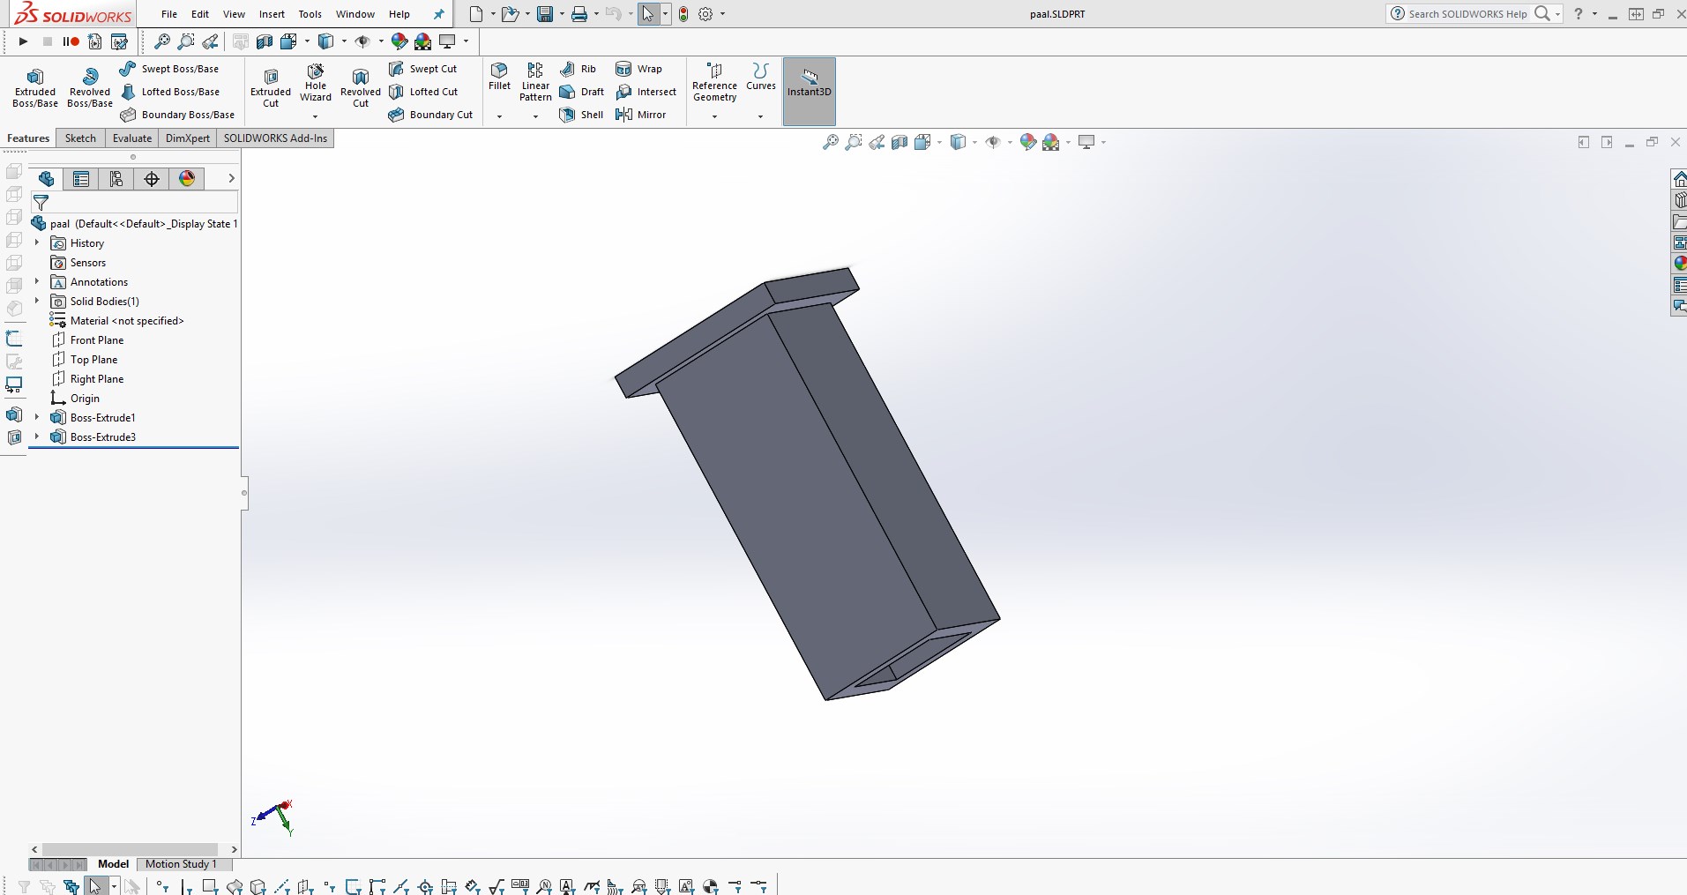Open the File menu

coord(169,14)
